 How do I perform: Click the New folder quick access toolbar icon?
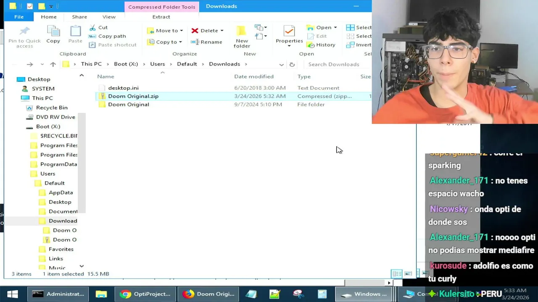click(x=41, y=6)
